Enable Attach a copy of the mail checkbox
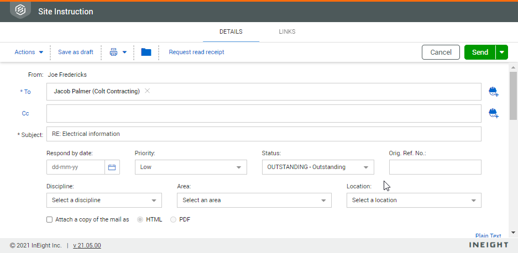 pos(50,219)
